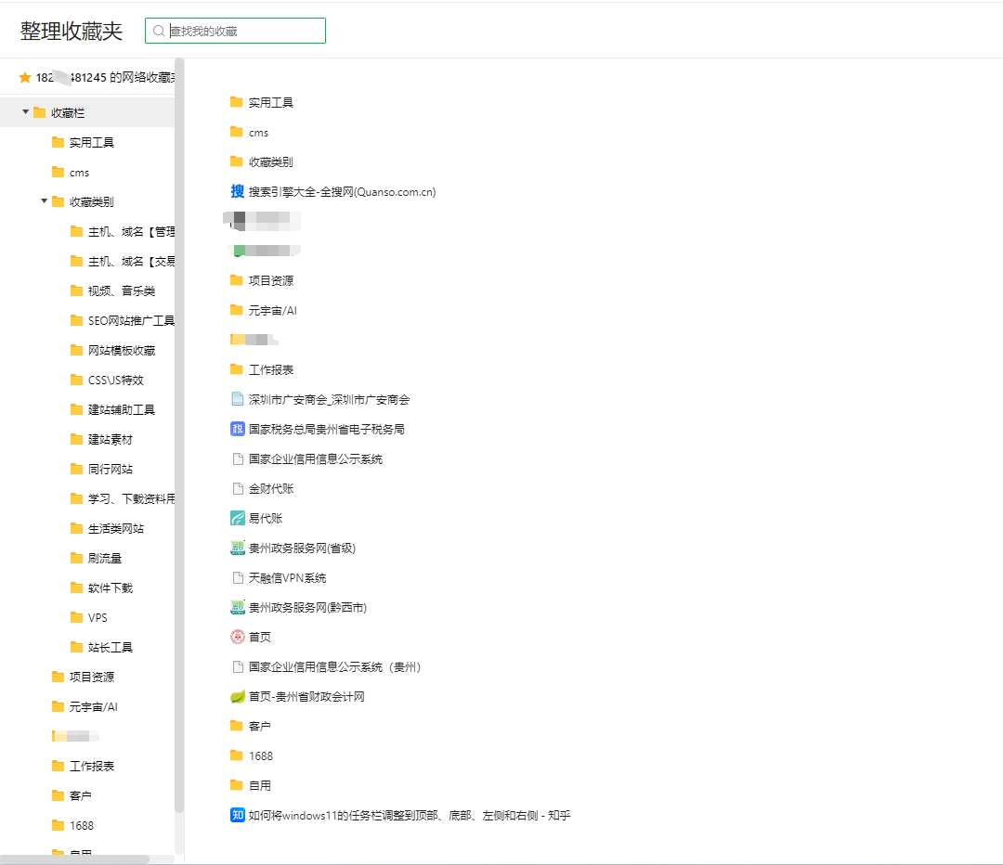Click leaf favicon of 首页-贵州省财政会计网

pos(238,696)
